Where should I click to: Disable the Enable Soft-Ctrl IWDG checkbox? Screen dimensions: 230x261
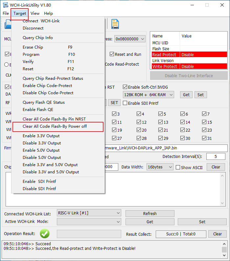point(125,87)
